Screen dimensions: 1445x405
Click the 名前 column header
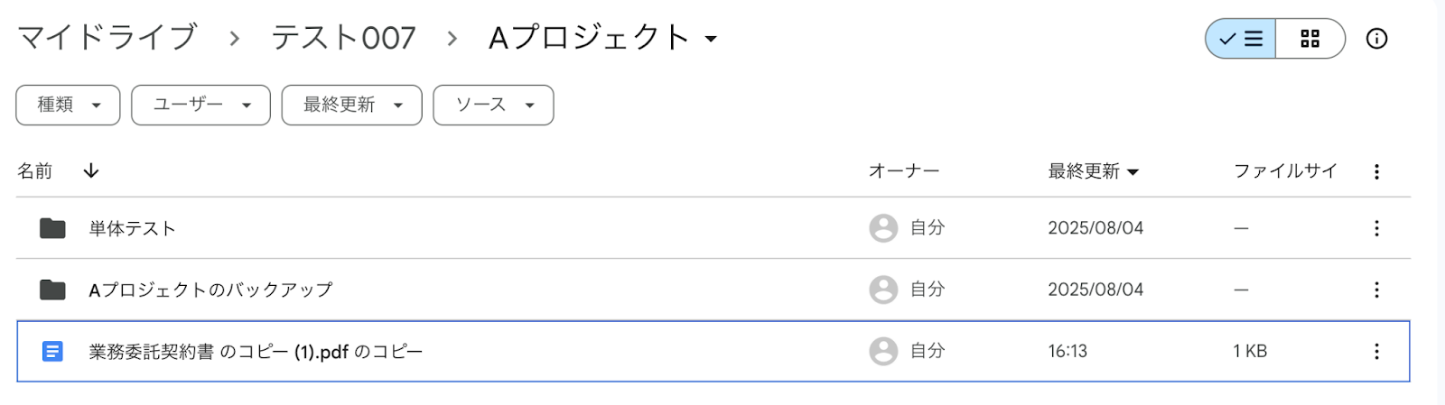35,170
